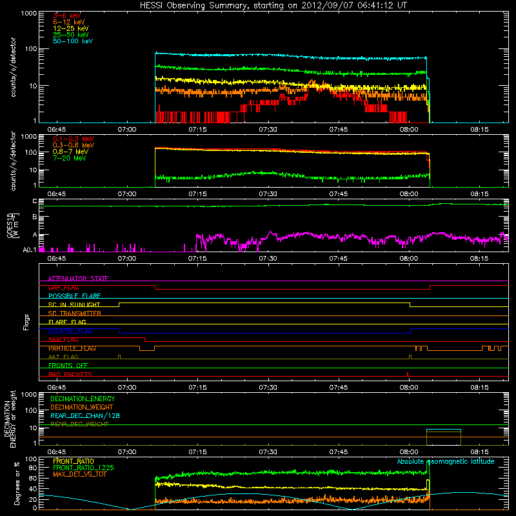
Task: Click the Absolute geomagnetic latitude label
Action: coord(446,462)
